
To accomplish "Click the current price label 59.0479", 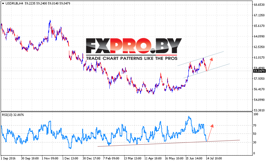I will [x=259, y=71].
